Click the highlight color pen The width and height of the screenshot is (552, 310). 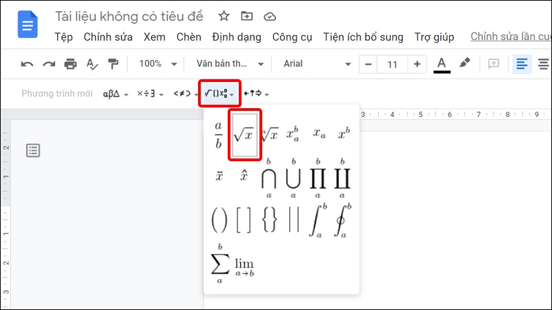464,63
